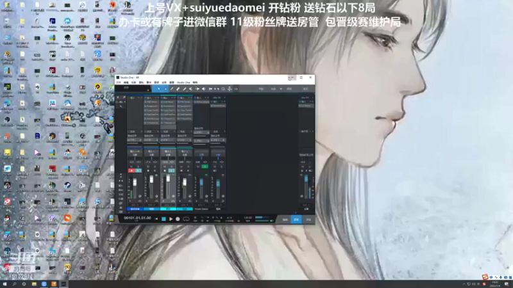Select the Range tool next to Arrow tool
Screen dimensions: 513x288
[x=165, y=88]
